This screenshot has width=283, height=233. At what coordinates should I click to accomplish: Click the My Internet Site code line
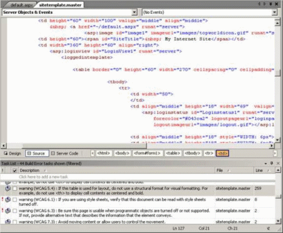point(141,39)
